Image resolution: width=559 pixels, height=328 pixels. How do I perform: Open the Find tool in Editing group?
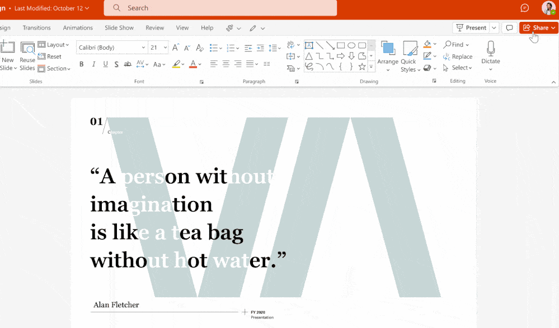pyautogui.click(x=456, y=44)
